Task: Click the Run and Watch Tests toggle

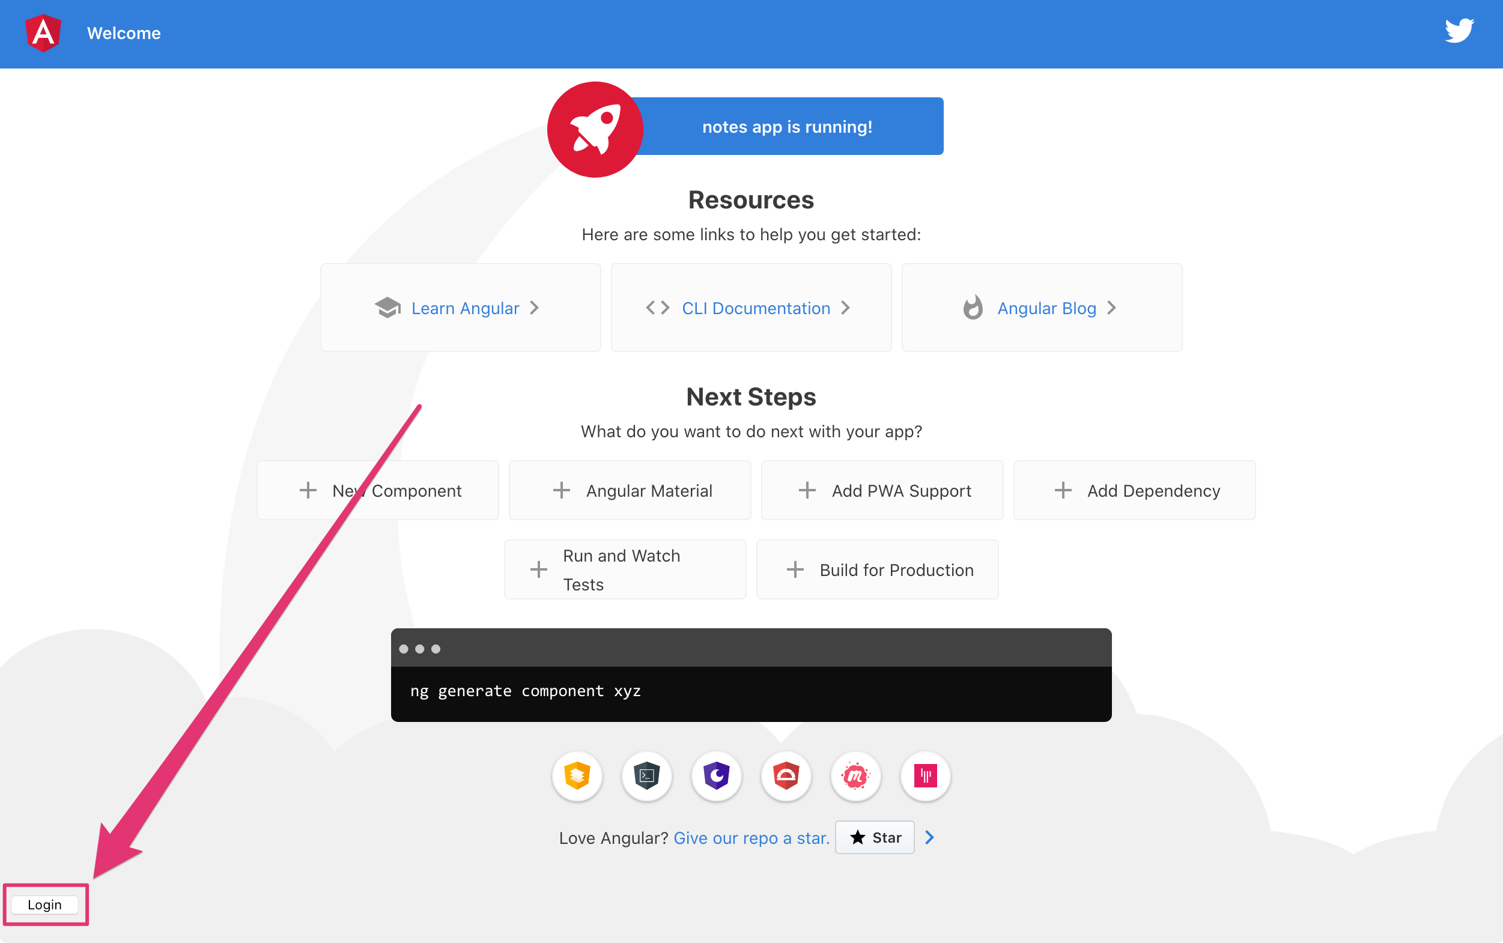Action: (624, 569)
